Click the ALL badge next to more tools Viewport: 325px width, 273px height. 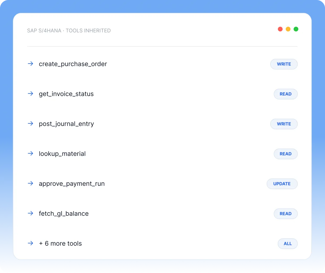[288, 244]
